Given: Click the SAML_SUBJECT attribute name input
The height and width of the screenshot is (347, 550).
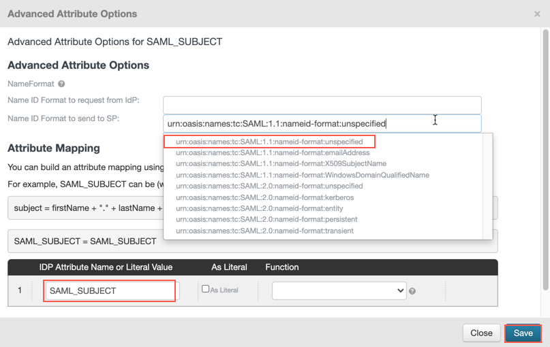Looking at the screenshot, I should pos(110,291).
